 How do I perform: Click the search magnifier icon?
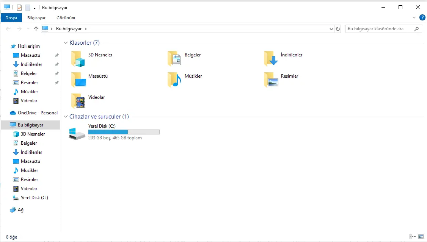pyautogui.click(x=416, y=29)
